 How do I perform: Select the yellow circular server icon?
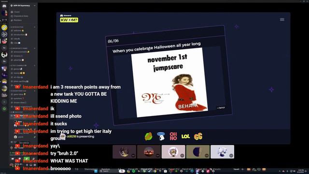click(x=4, y=28)
